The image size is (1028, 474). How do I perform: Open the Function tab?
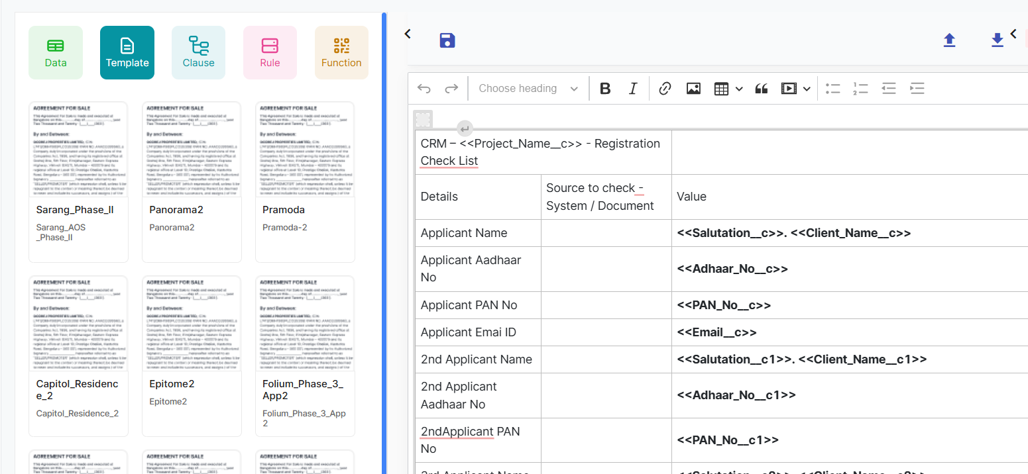pos(341,53)
